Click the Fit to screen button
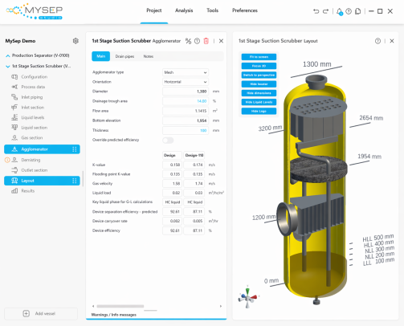Image resolution: width=404 pixels, height=326 pixels. (259, 57)
